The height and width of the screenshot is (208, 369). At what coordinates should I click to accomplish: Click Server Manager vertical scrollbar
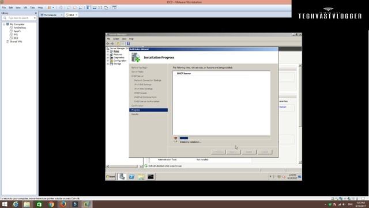(x=300, y=114)
